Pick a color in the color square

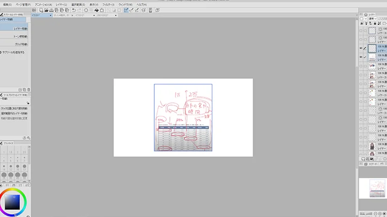coord(12,202)
